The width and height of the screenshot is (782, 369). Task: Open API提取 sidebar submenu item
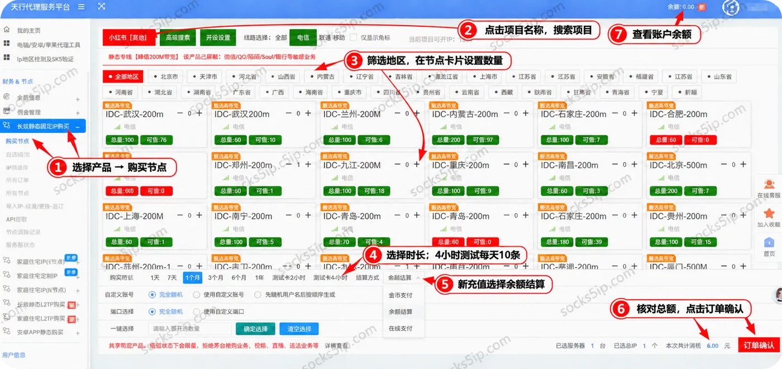coord(17,219)
